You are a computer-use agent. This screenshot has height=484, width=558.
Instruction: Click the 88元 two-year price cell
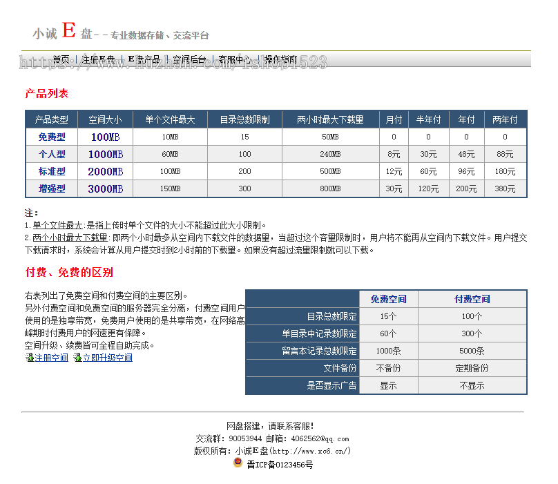[505, 154]
